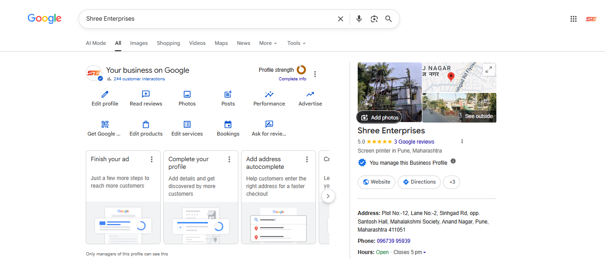Open search by image camera icon
Image resolution: width=605 pixels, height=259 pixels.
[x=374, y=19]
